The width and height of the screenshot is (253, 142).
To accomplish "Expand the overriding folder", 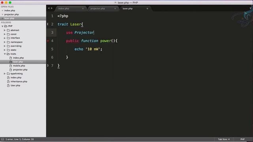I will (x=5, y=46).
